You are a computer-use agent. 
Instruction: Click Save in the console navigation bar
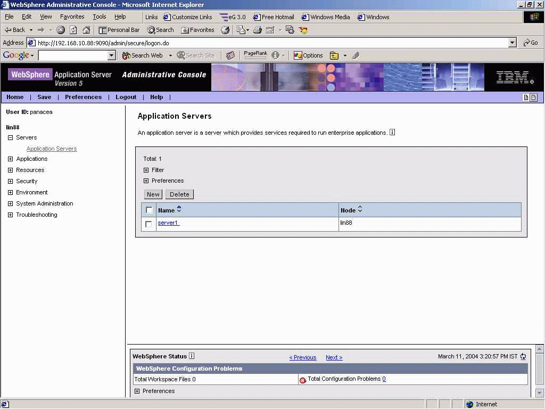coord(44,97)
